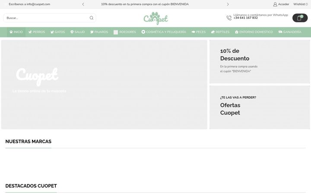Open the GATOS category menu
The width and height of the screenshot is (311, 194).
click(x=58, y=32)
